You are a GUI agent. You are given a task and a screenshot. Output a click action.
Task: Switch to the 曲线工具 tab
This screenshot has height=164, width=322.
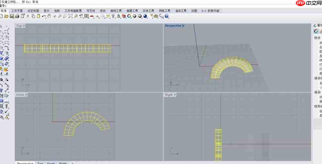pyautogui.click(x=116, y=11)
